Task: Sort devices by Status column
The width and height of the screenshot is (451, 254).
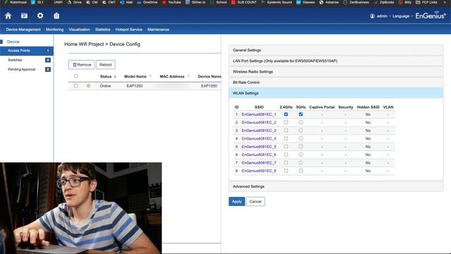Action: coord(108,77)
